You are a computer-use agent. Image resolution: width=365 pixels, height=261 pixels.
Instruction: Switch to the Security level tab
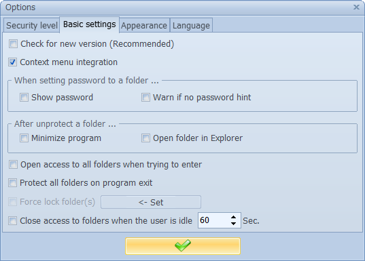[x=32, y=25]
